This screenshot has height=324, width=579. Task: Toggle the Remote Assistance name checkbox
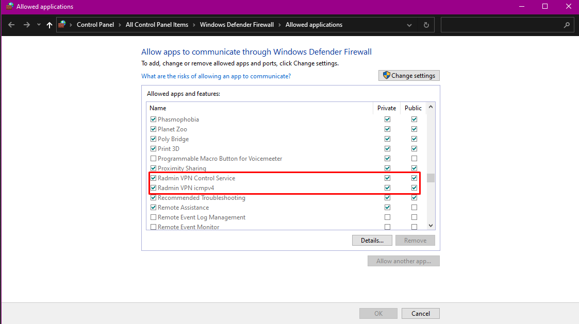click(x=153, y=208)
